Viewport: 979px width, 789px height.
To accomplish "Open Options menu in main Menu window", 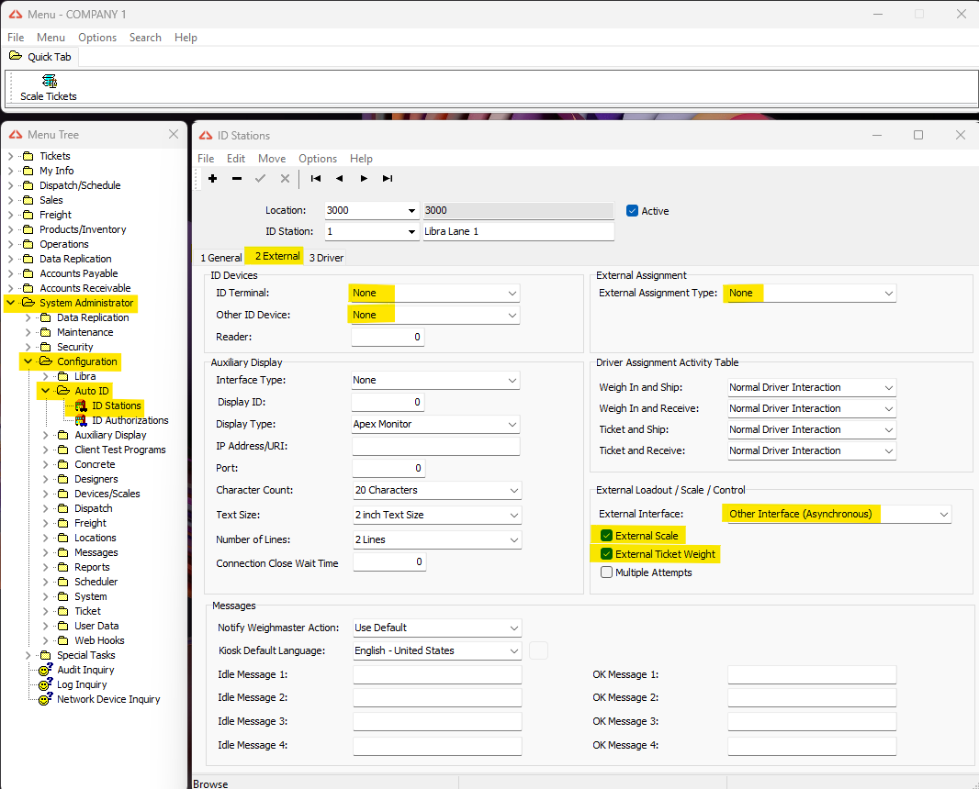I will click(97, 38).
